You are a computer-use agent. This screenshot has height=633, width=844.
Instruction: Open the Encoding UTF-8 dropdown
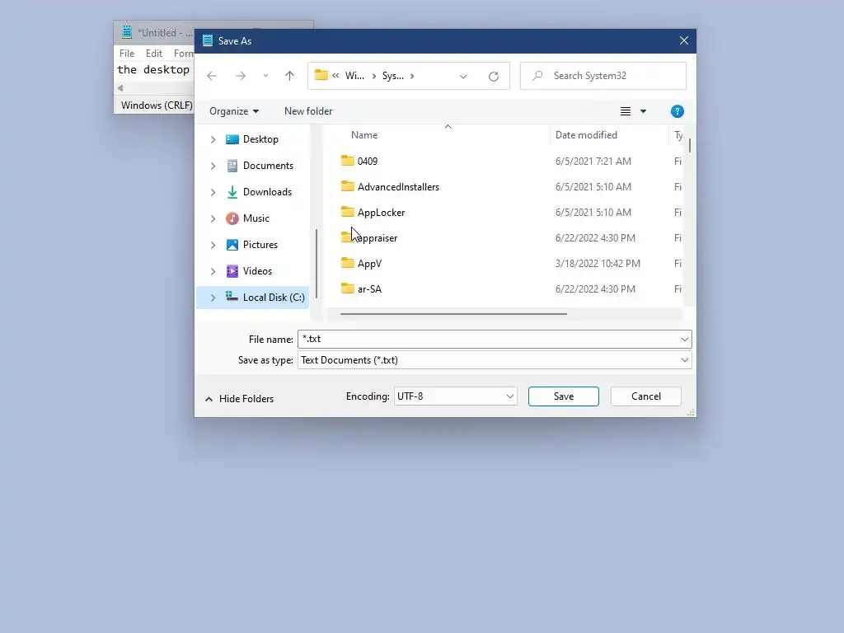tap(455, 396)
